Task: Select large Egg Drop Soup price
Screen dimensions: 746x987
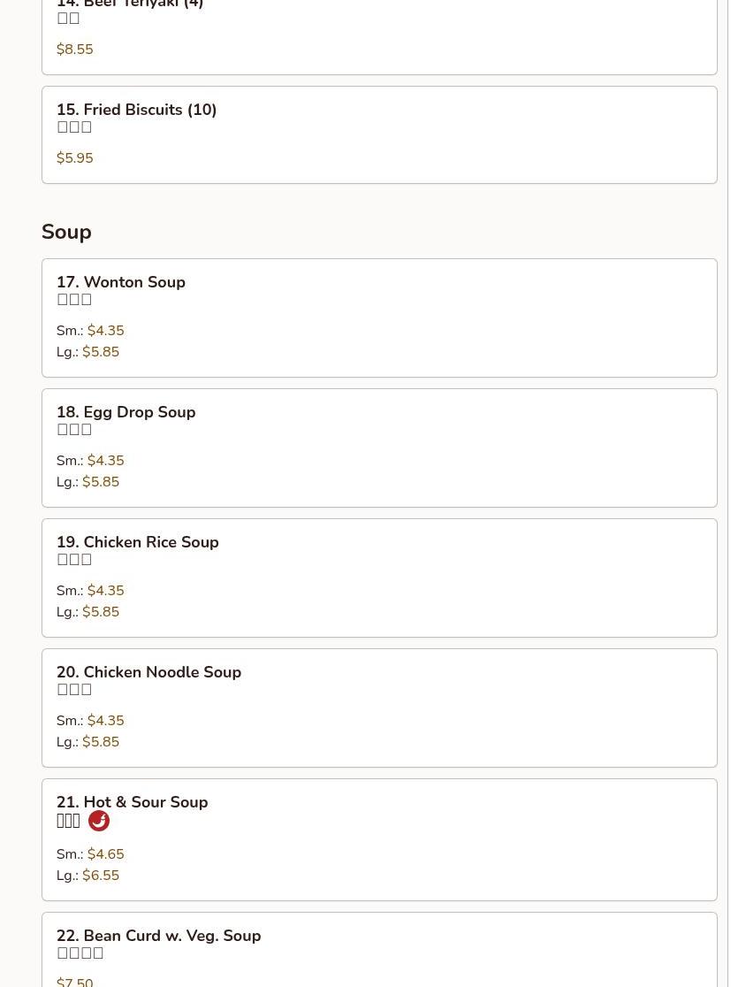Action: tap(101, 482)
